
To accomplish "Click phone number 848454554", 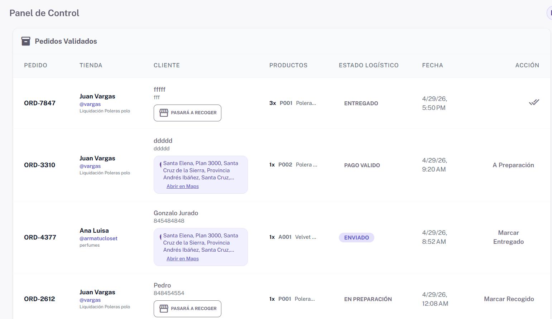I will (169, 293).
